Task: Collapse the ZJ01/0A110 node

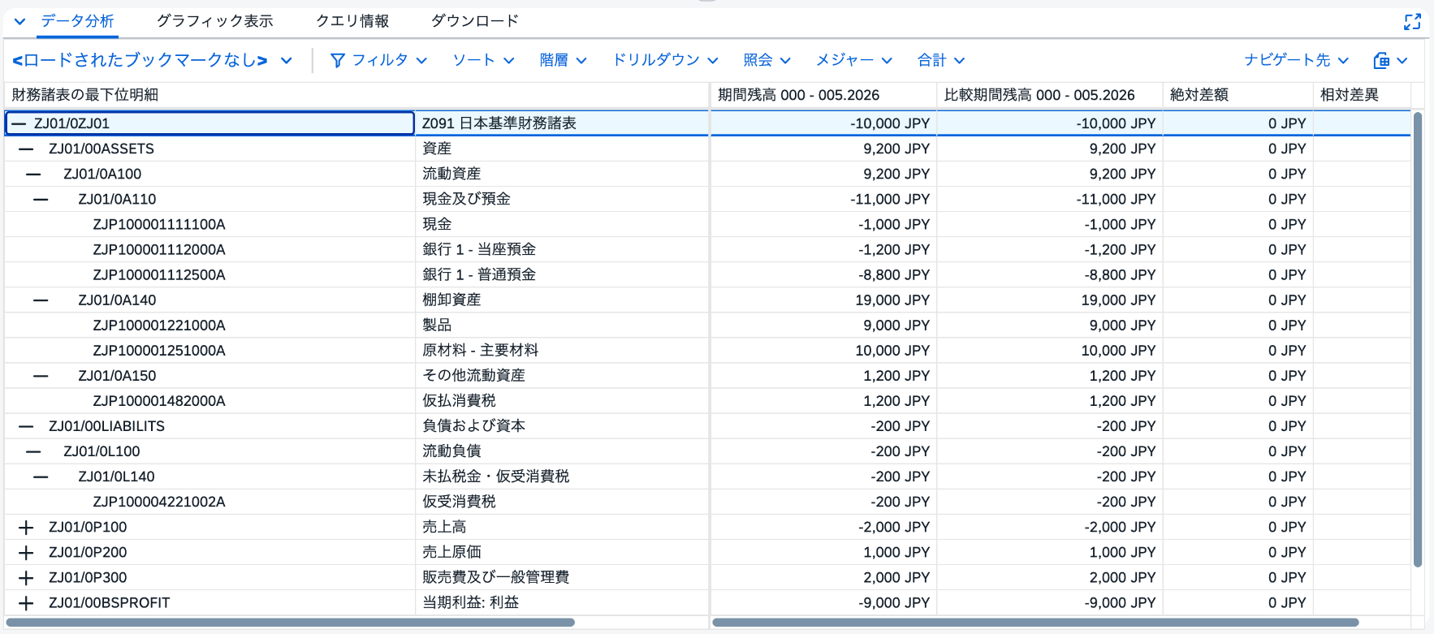Action: pos(41,200)
